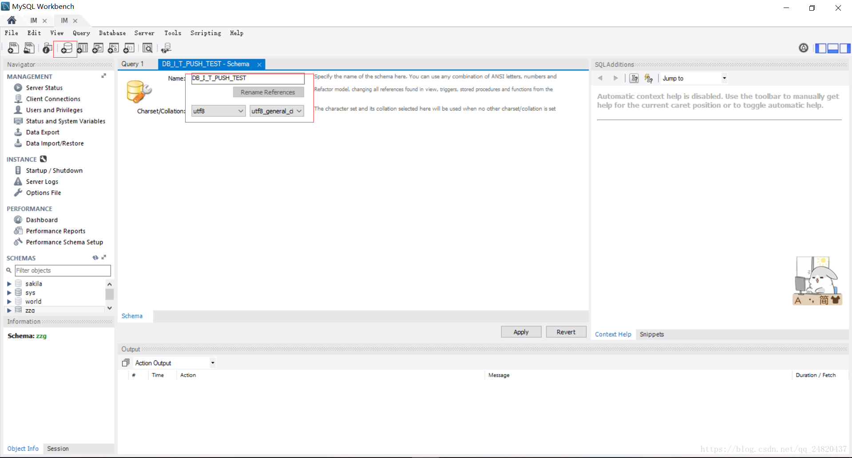Search table data toolbar icon
The image size is (852, 458).
click(147, 48)
